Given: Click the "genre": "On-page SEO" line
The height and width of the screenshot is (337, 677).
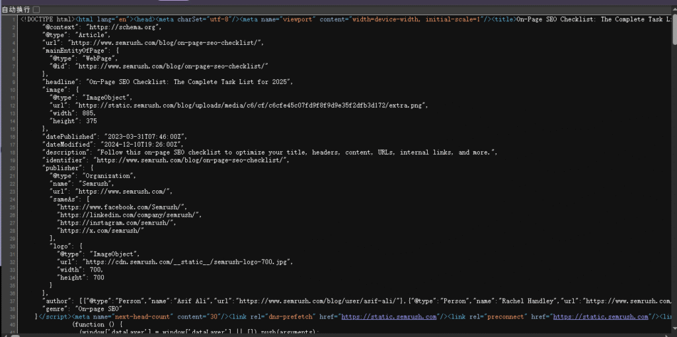Looking at the screenshot, I should pyautogui.click(x=82, y=309).
